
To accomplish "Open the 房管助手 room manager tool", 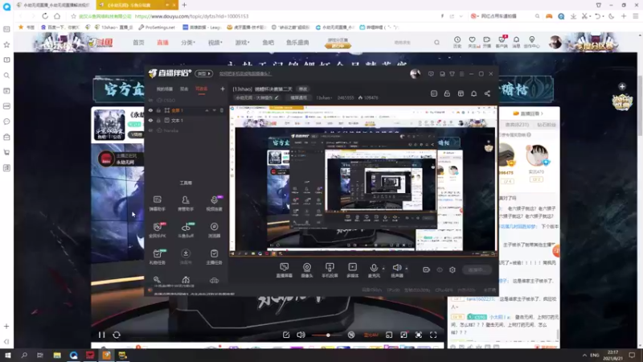I will pyautogui.click(x=186, y=203).
